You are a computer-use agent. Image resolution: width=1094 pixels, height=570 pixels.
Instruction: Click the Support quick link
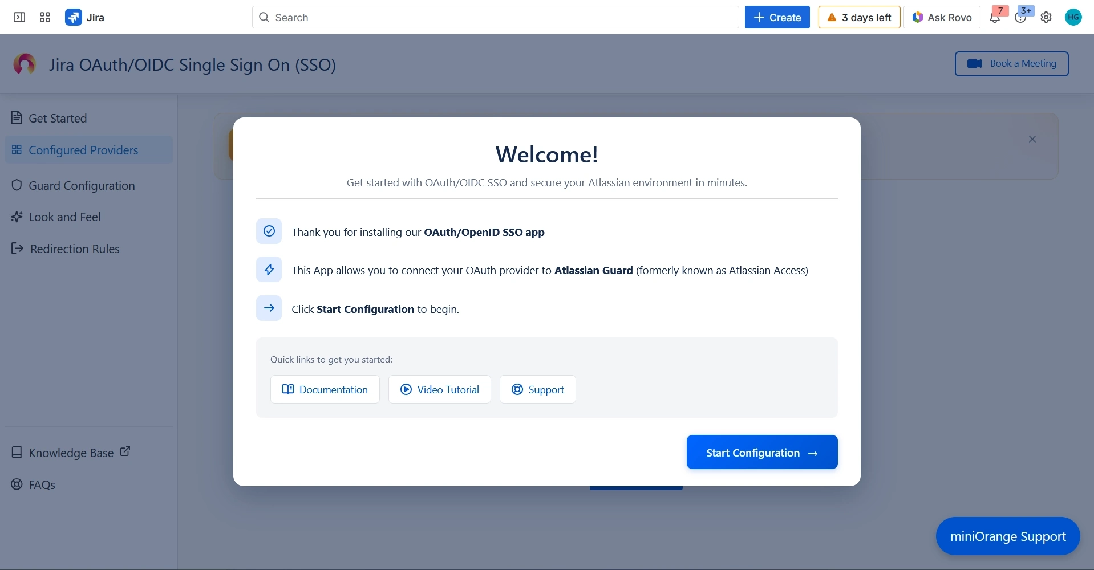538,389
